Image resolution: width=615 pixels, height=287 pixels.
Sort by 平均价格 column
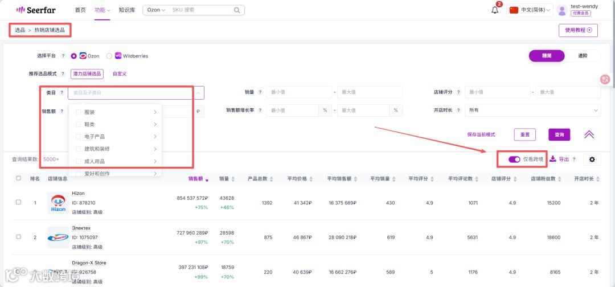pyautogui.click(x=311, y=179)
